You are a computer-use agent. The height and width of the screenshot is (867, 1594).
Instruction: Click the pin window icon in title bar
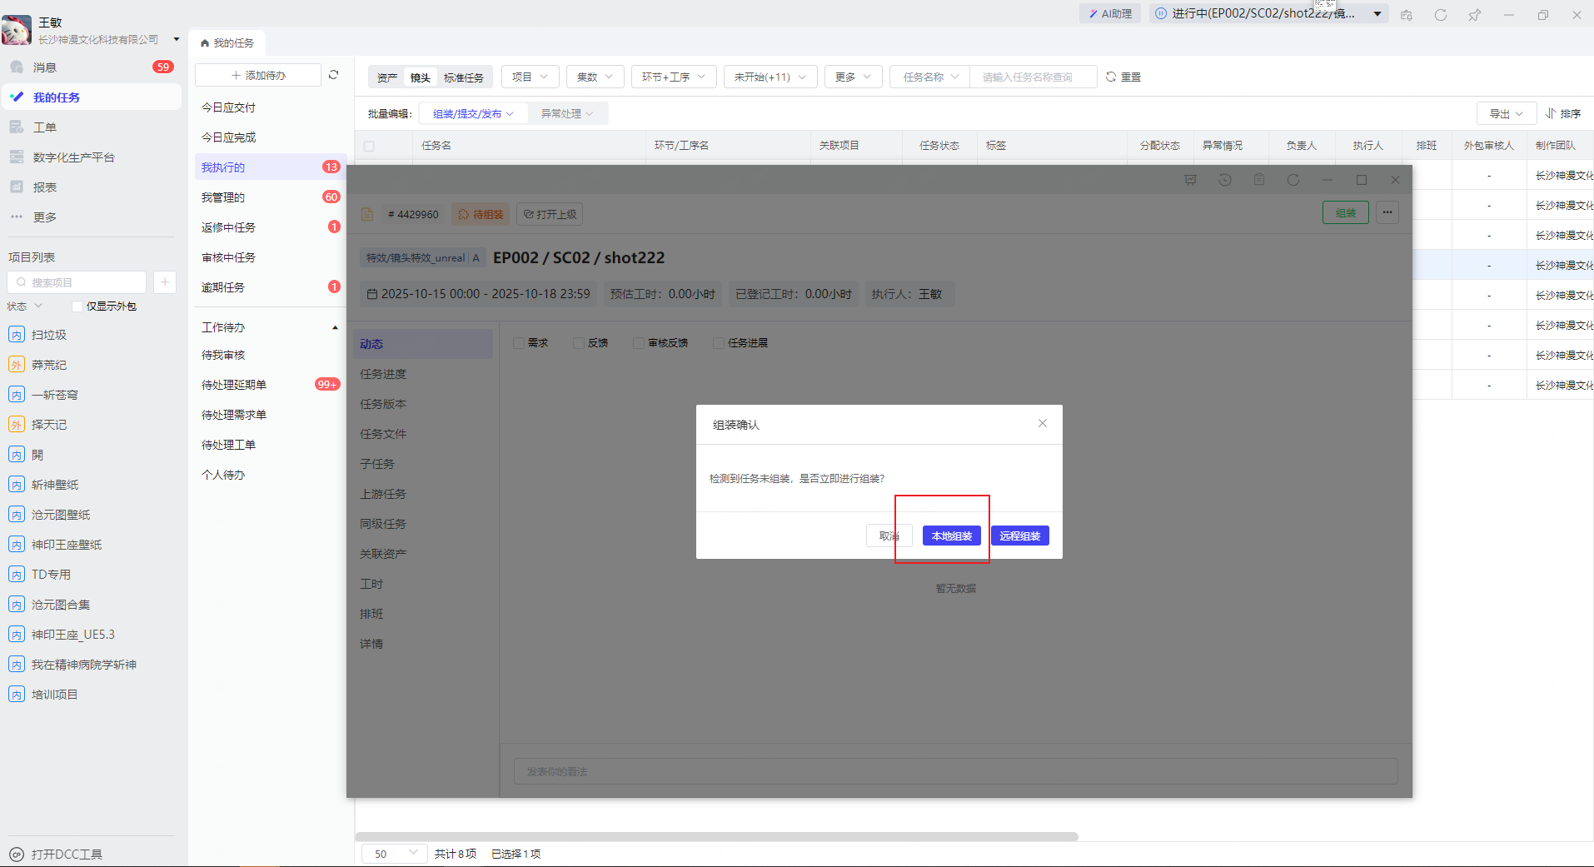[x=1474, y=15]
